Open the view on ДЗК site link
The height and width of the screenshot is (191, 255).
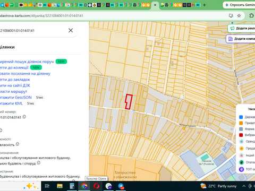click(x=15, y=85)
